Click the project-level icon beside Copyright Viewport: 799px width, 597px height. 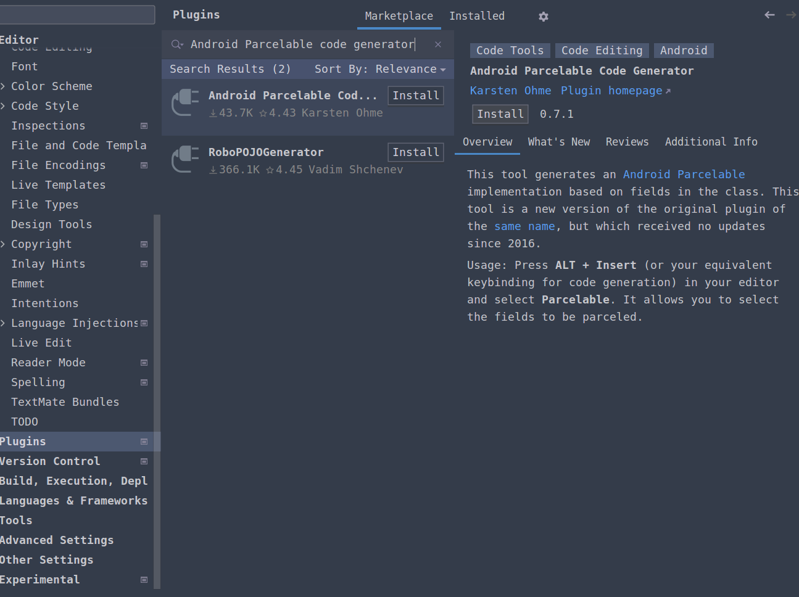pos(144,244)
